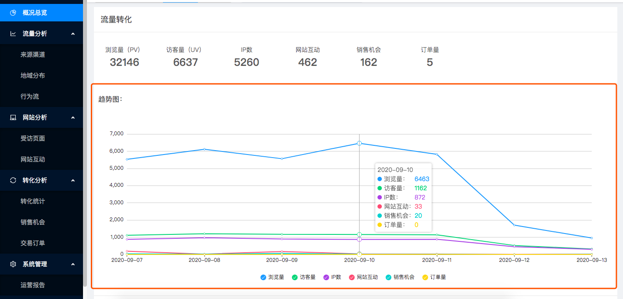Open the 运营报告 page
The image size is (623, 299).
(x=33, y=285)
